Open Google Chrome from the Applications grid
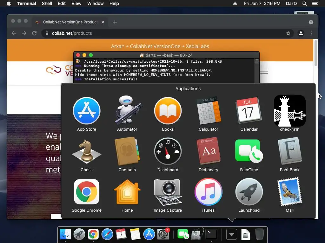 (87, 192)
